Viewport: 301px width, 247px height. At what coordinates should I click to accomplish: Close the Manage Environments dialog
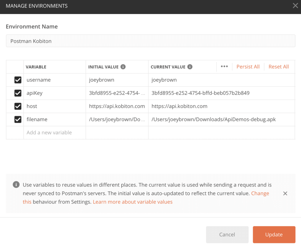[295, 6]
